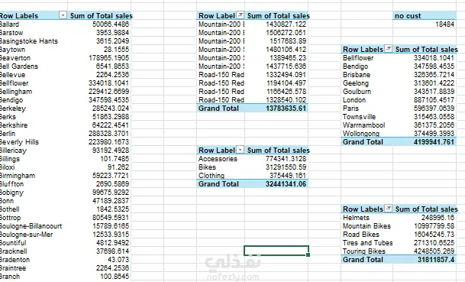Select the Beverly Hills row label
Image resolution: width=465 pixels, height=282 pixels.
pos(19,142)
